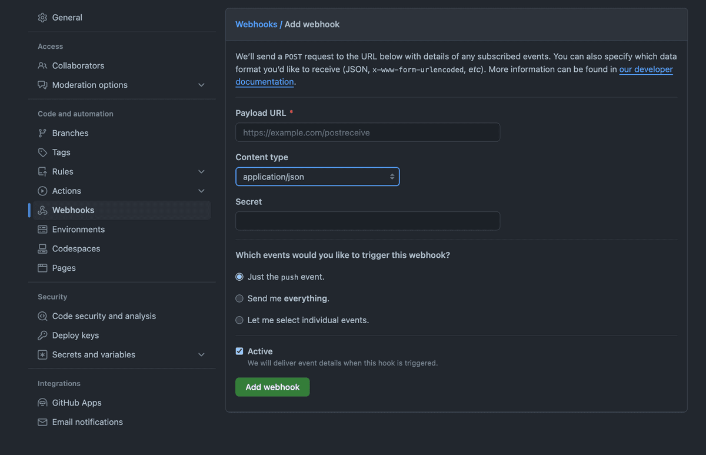Click the Add webhook button
The image size is (706, 455).
coord(272,387)
